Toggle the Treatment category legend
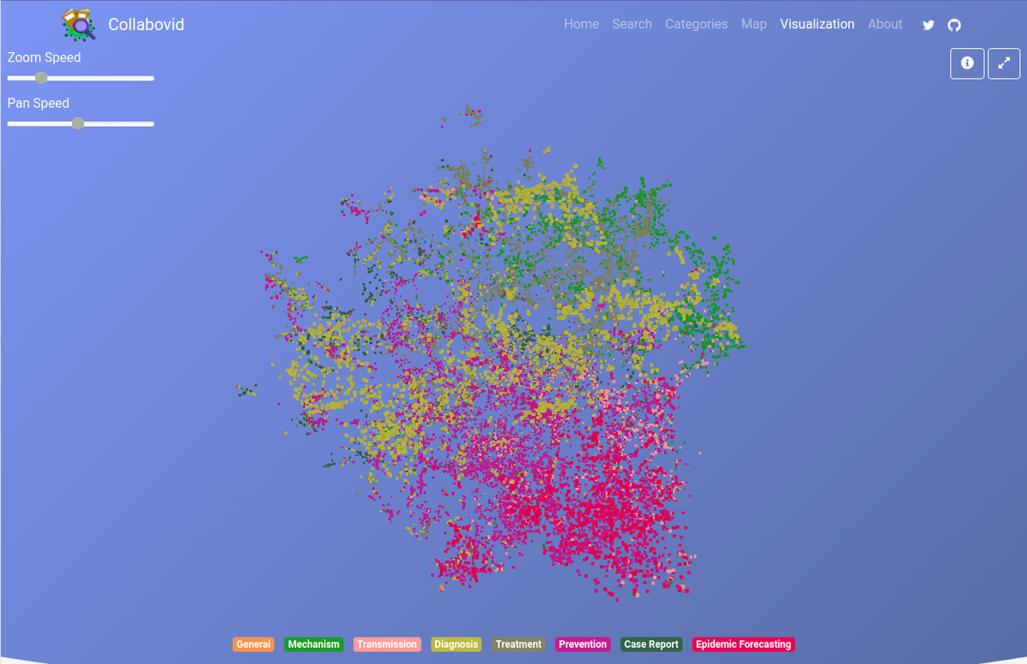The width and height of the screenshot is (1027, 664). [519, 644]
